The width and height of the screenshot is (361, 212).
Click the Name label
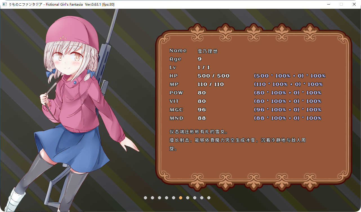[178, 50]
